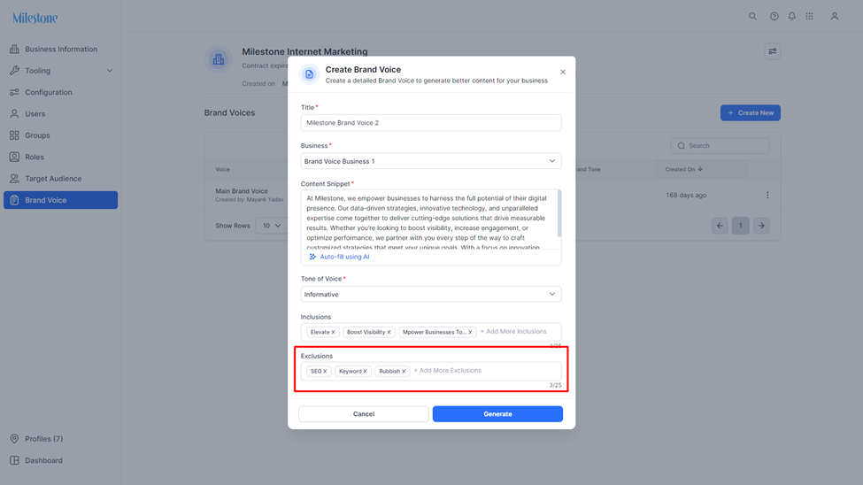The height and width of the screenshot is (485, 863).
Task: Remove the Rubbish exclusion tag
Action: [x=404, y=372]
